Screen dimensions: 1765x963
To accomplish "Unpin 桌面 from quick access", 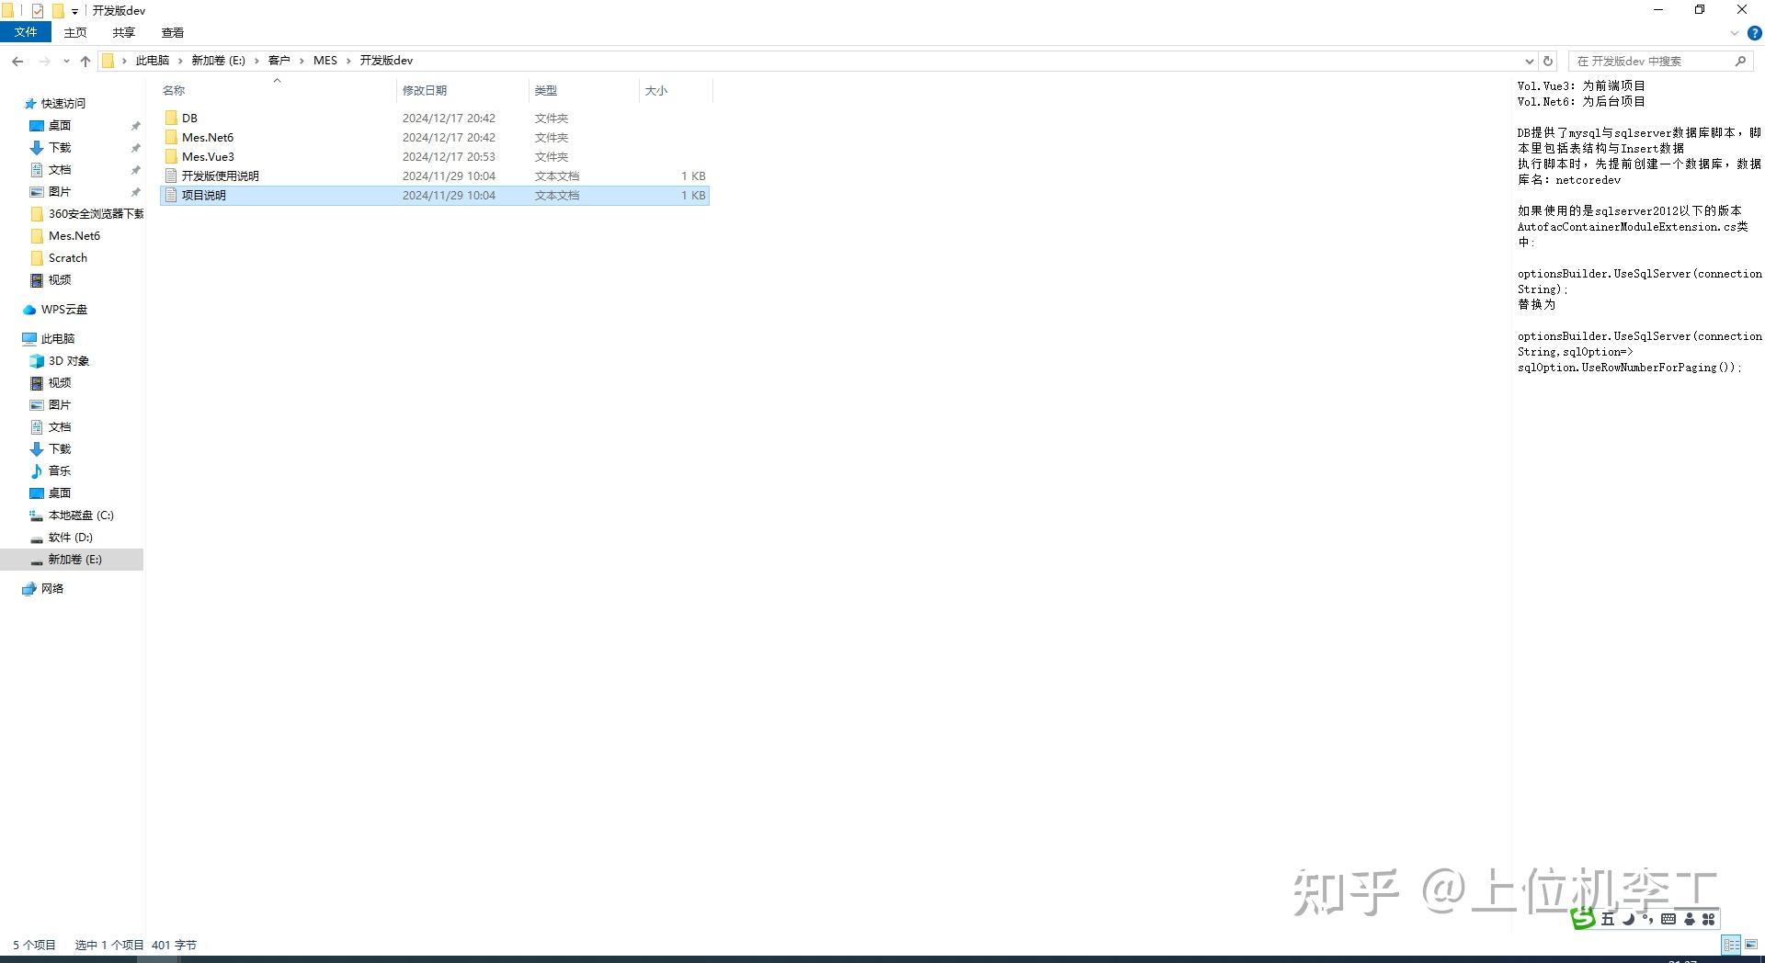I will point(135,126).
